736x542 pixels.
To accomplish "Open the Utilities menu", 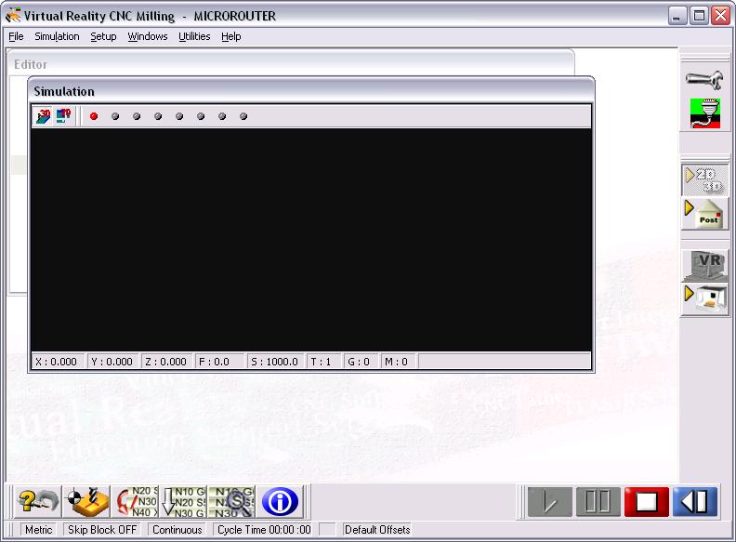I will pos(194,36).
